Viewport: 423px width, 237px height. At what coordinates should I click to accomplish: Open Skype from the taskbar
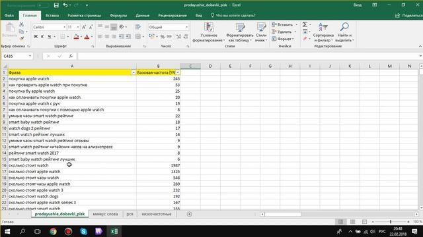[x=84, y=231]
